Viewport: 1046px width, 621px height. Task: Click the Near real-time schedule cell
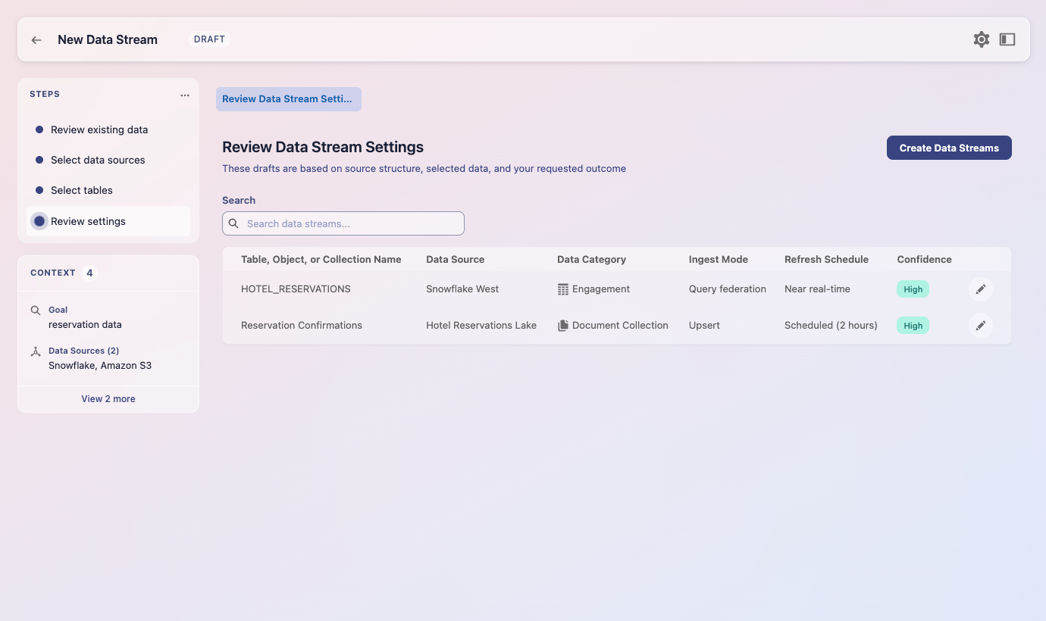tap(818, 289)
